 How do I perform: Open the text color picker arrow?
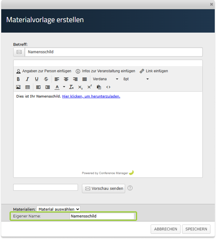[64, 87]
